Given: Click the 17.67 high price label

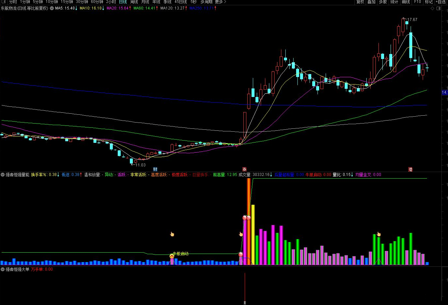Looking at the screenshot, I should (412, 20).
